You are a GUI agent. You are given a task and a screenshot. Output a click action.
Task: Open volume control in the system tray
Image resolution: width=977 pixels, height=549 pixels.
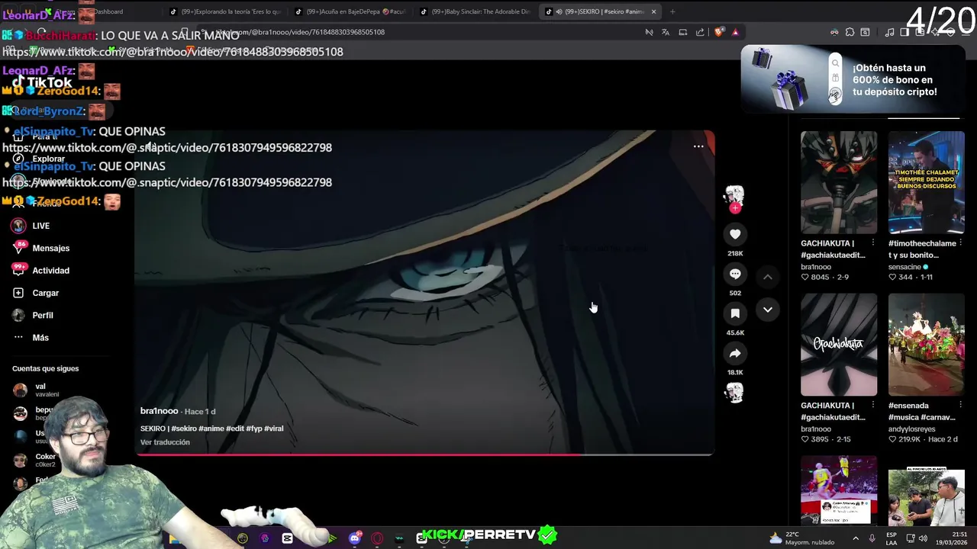(923, 538)
